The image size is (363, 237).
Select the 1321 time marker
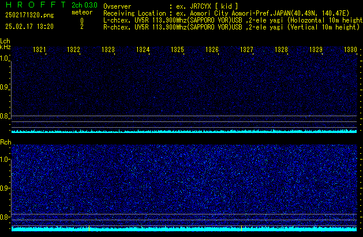[39, 50]
